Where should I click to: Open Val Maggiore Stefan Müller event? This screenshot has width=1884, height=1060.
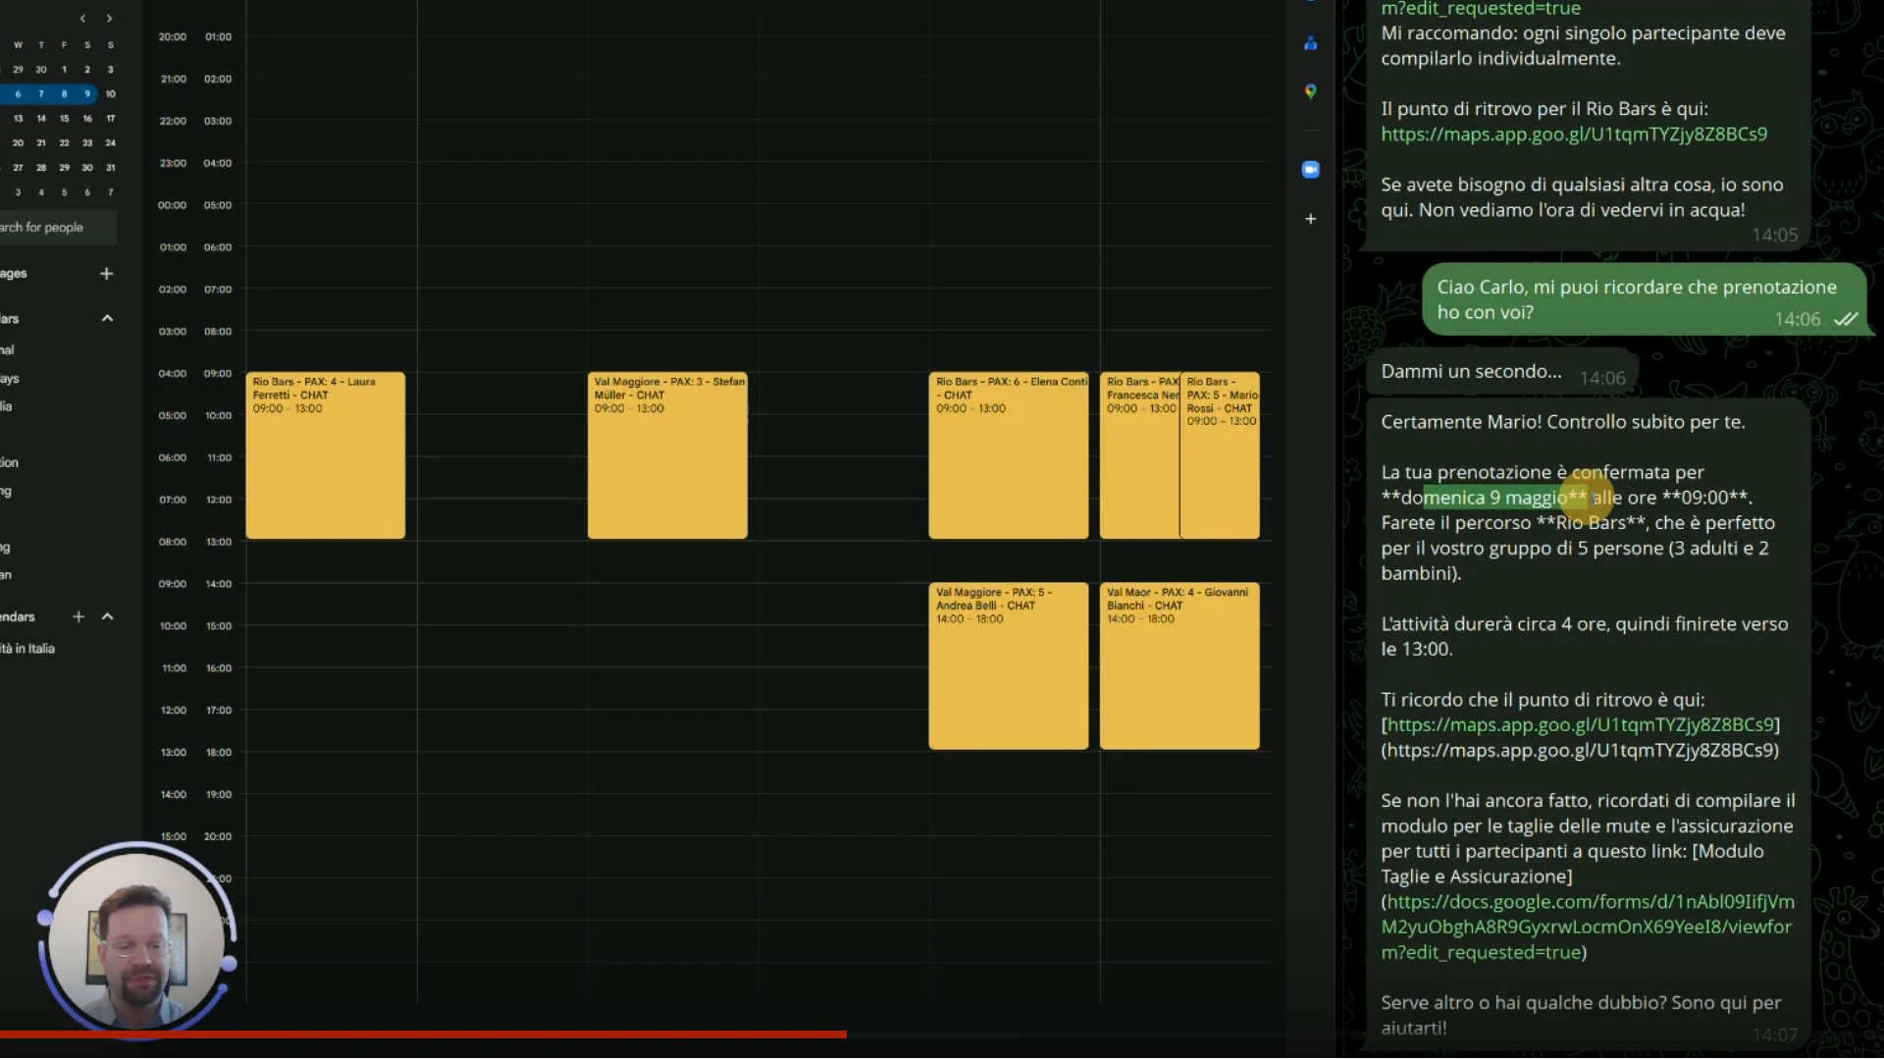[666, 455]
